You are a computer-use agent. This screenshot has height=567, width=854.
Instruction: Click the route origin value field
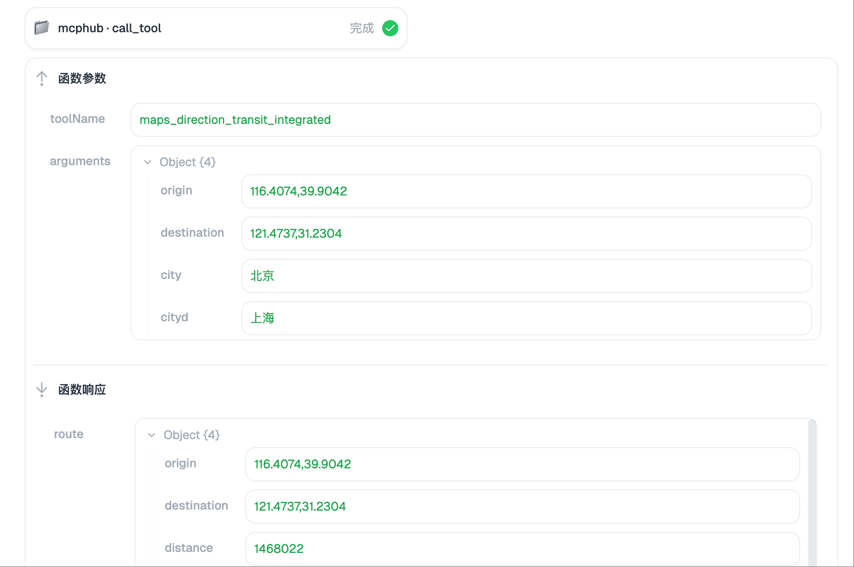point(522,464)
